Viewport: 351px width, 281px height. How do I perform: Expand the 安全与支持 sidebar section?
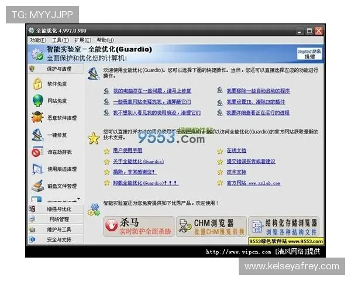pos(56,239)
